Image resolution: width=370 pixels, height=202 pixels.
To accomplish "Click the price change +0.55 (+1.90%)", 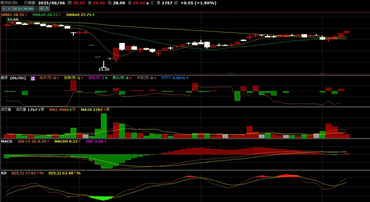I will tap(198, 3).
